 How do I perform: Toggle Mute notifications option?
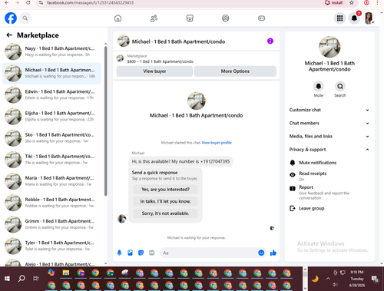point(329,163)
